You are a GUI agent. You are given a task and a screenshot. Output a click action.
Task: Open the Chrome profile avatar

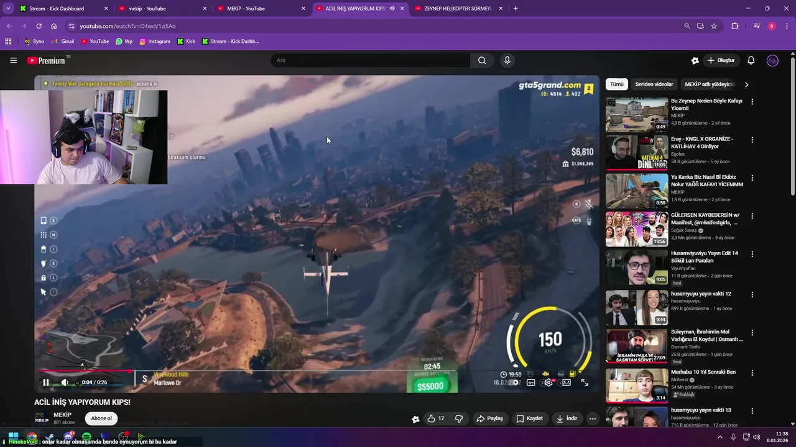[772, 26]
